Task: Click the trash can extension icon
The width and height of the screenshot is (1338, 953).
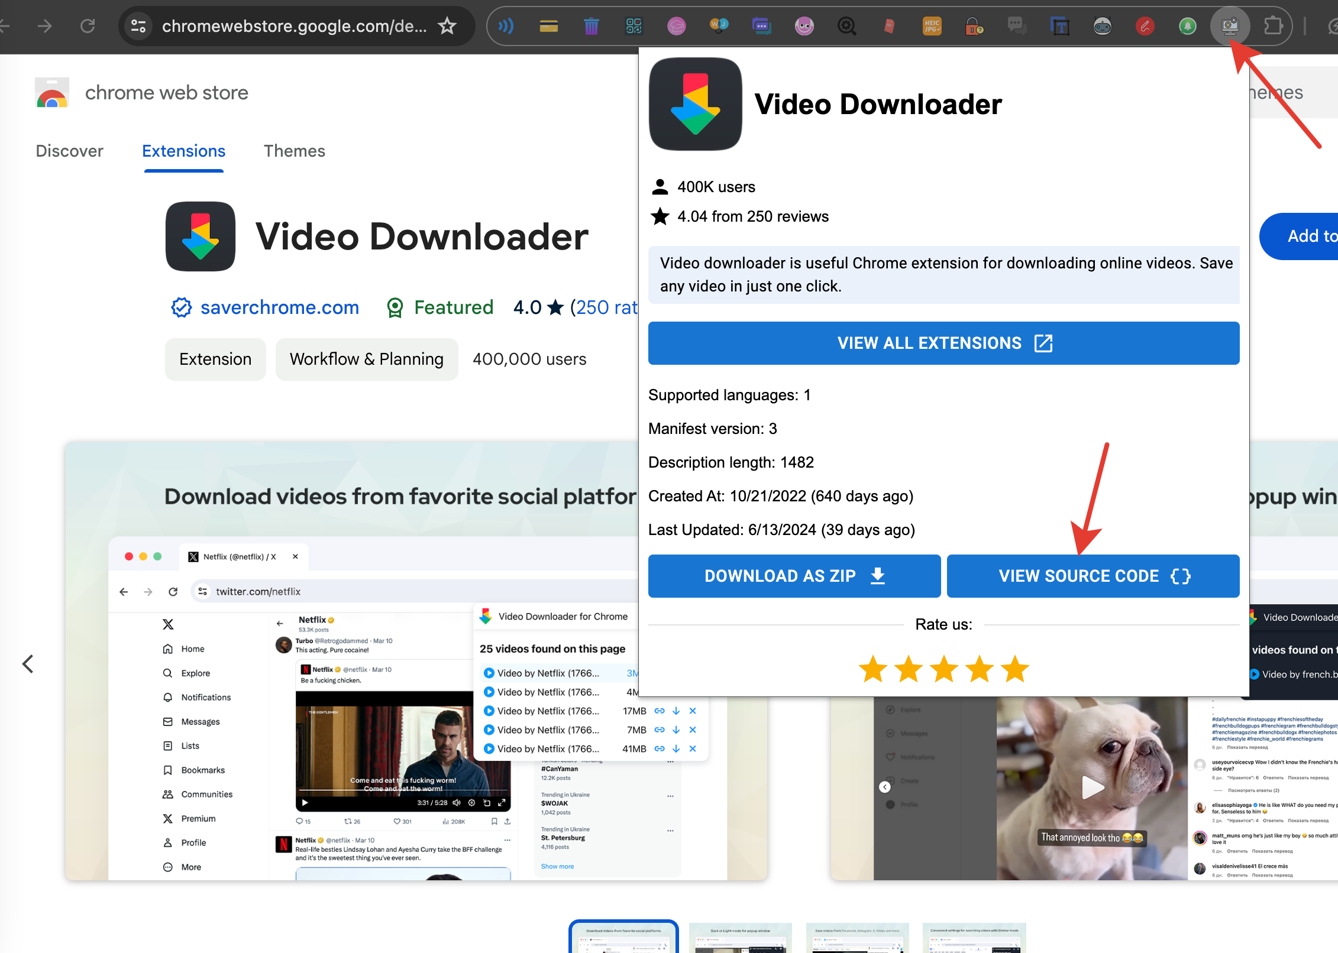Action: coord(591,26)
